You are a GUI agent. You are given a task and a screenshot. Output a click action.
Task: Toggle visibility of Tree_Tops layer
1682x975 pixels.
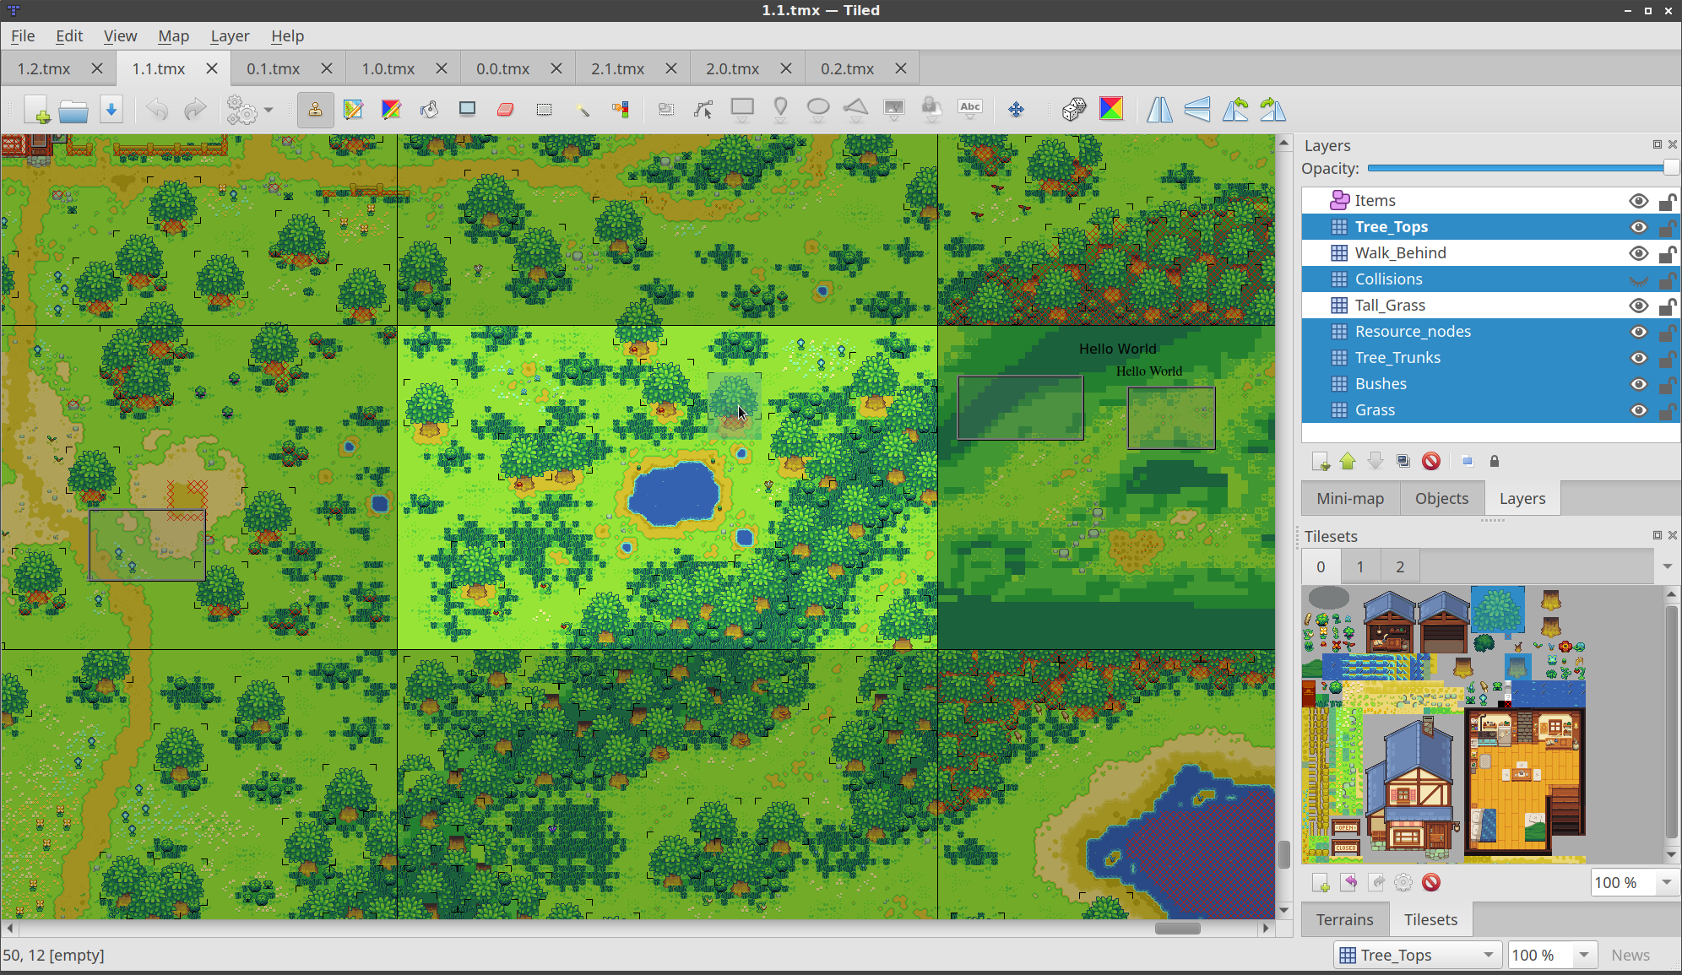tap(1639, 226)
